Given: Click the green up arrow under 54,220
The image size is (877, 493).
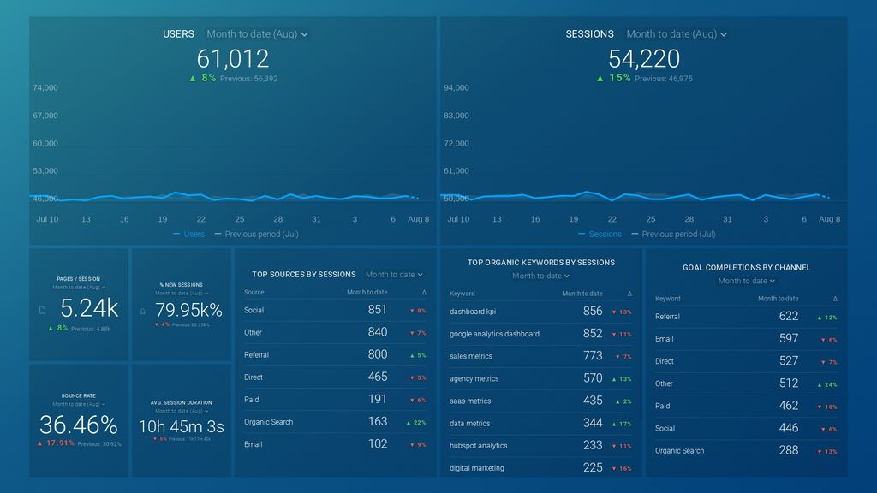Looking at the screenshot, I should click(x=600, y=78).
